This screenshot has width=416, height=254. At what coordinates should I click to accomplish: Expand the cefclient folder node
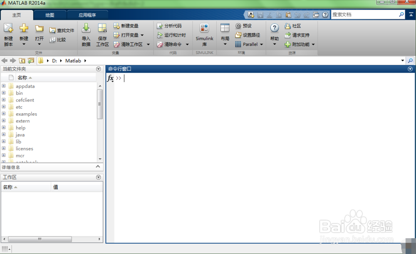[x=4, y=100]
